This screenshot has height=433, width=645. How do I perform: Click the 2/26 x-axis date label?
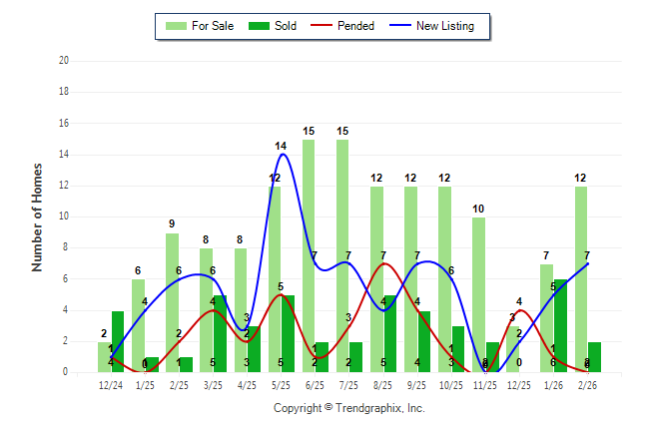(586, 385)
